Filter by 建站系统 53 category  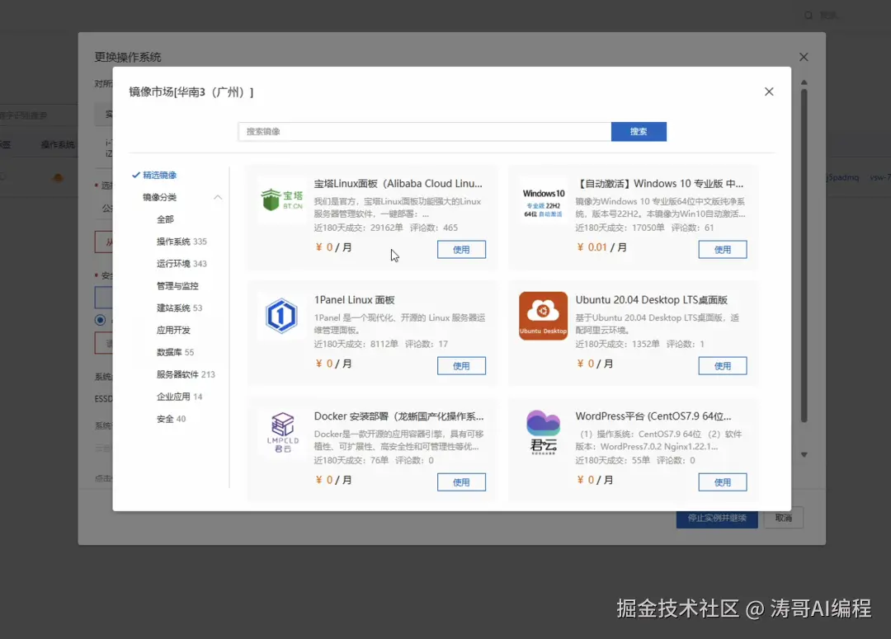coord(180,308)
